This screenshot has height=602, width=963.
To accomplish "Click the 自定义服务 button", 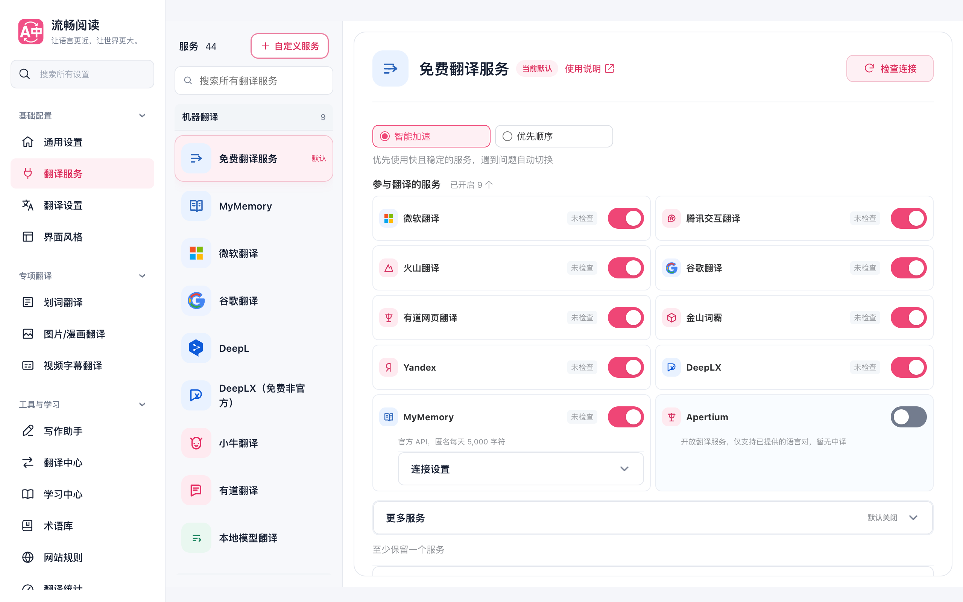I will (x=290, y=46).
